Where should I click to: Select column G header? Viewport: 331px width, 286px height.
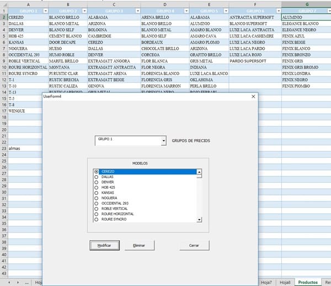tap(306, 4)
